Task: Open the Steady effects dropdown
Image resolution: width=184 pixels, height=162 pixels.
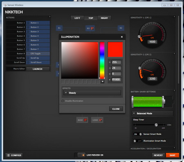Action: click(x=92, y=93)
